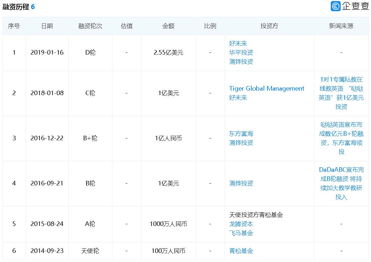Open the 东方富海 investor link
The image size is (371, 262).
coord(240,133)
